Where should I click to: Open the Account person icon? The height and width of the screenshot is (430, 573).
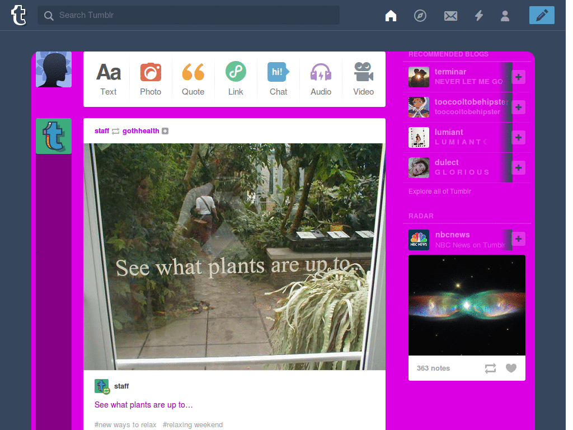505,16
